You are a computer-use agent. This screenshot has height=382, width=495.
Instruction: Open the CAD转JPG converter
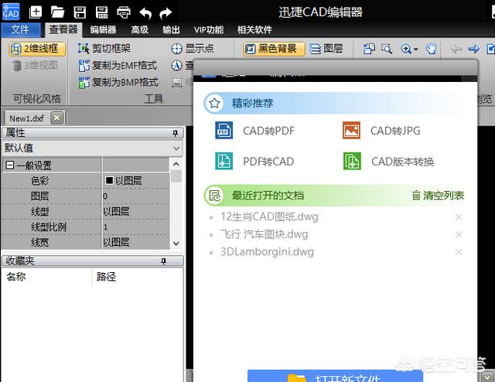381,131
